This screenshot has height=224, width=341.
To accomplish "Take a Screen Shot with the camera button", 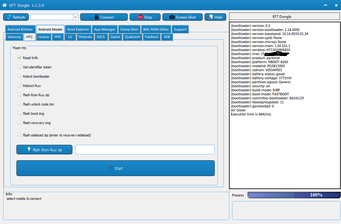I will click(x=183, y=17).
